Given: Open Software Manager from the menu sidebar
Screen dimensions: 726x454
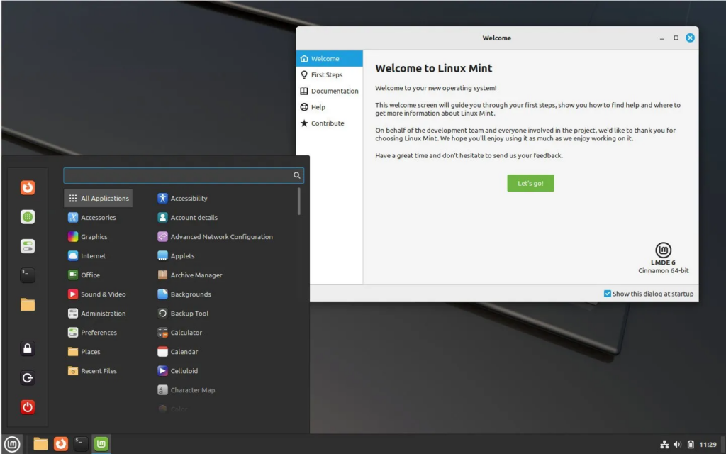Looking at the screenshot, I should (x=27, y=216).
